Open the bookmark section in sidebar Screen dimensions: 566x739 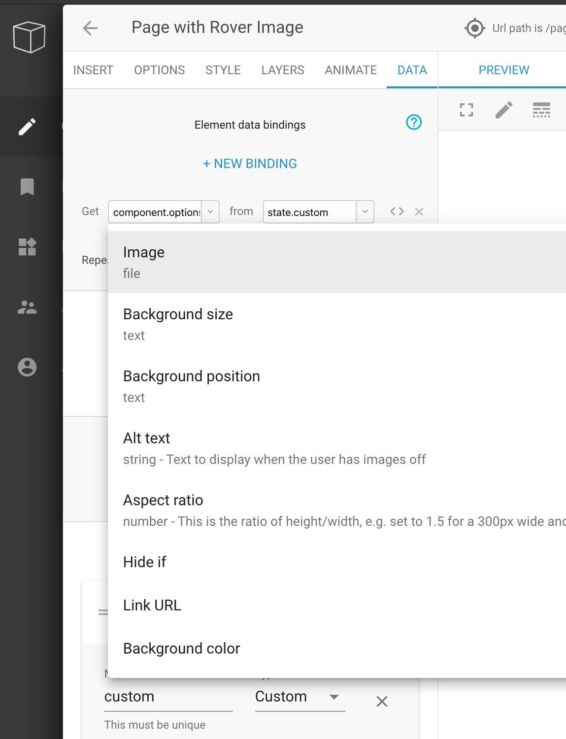click(x=27, y=187)
